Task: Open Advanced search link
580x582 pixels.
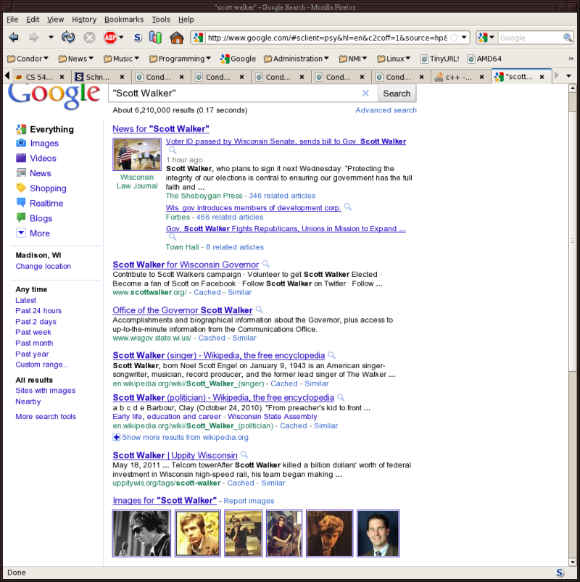Action: pos(386,110)
